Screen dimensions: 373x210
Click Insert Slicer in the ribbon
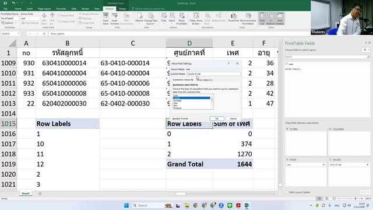pyautogui.click(x=105, y=19)
